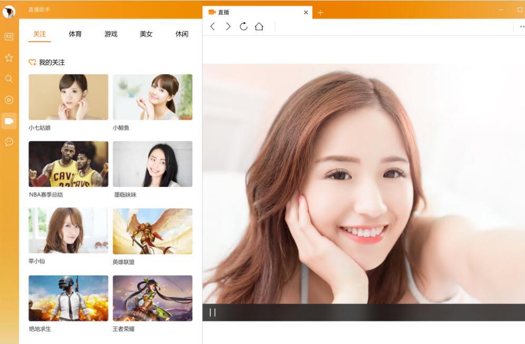
Task: Select the video play sidebar icon
Action: (9, 100)
